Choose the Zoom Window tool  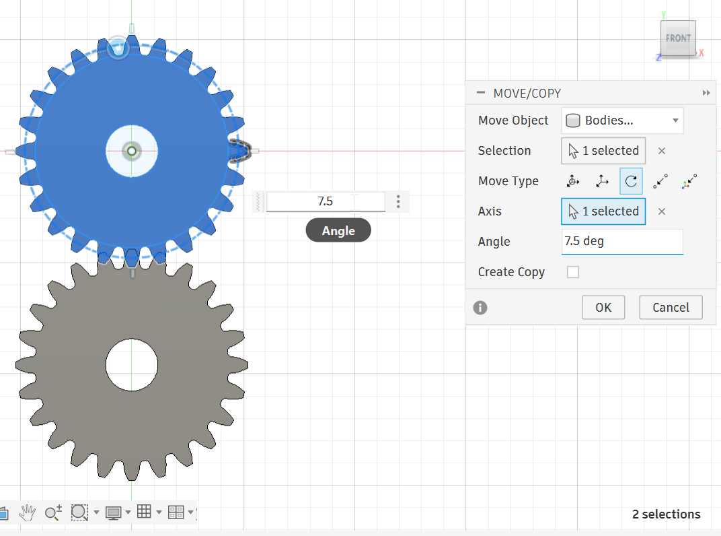pyautogui.click(x=79, y=512)
